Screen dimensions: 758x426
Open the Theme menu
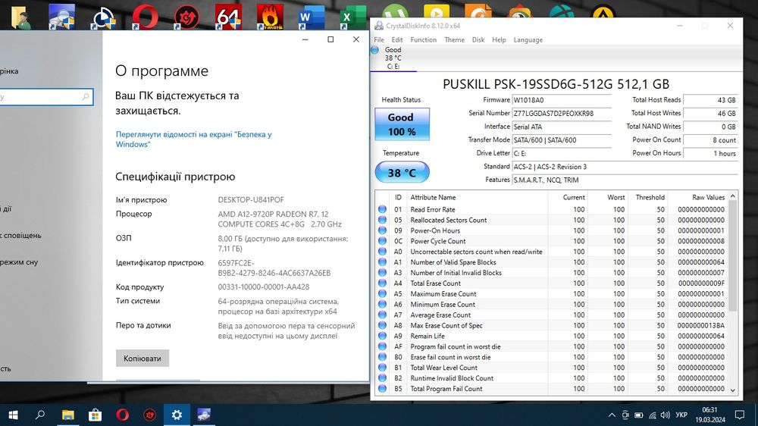point(454,39)
